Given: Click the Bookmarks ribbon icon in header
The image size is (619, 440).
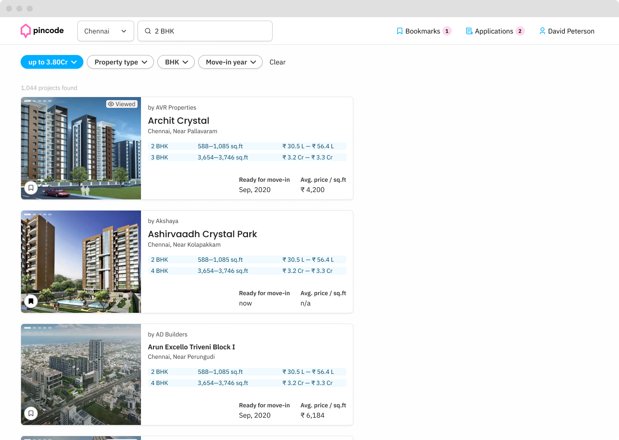Looking at the screenshot, I should 400,31.
